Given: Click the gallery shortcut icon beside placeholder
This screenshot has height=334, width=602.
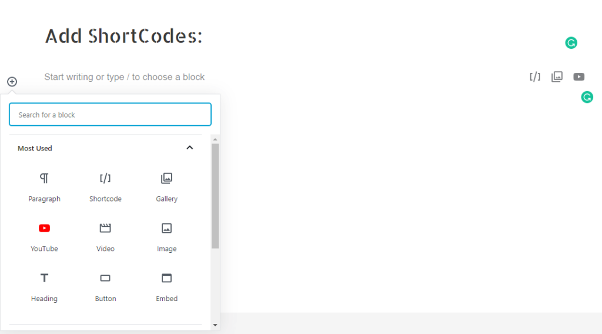Looking at the screenshot, I should [557, 77].
